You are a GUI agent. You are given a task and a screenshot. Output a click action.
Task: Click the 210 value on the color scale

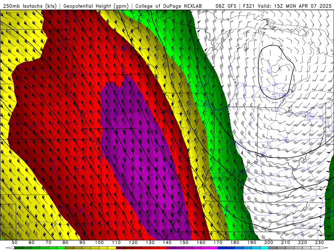(x=286, y=242)
